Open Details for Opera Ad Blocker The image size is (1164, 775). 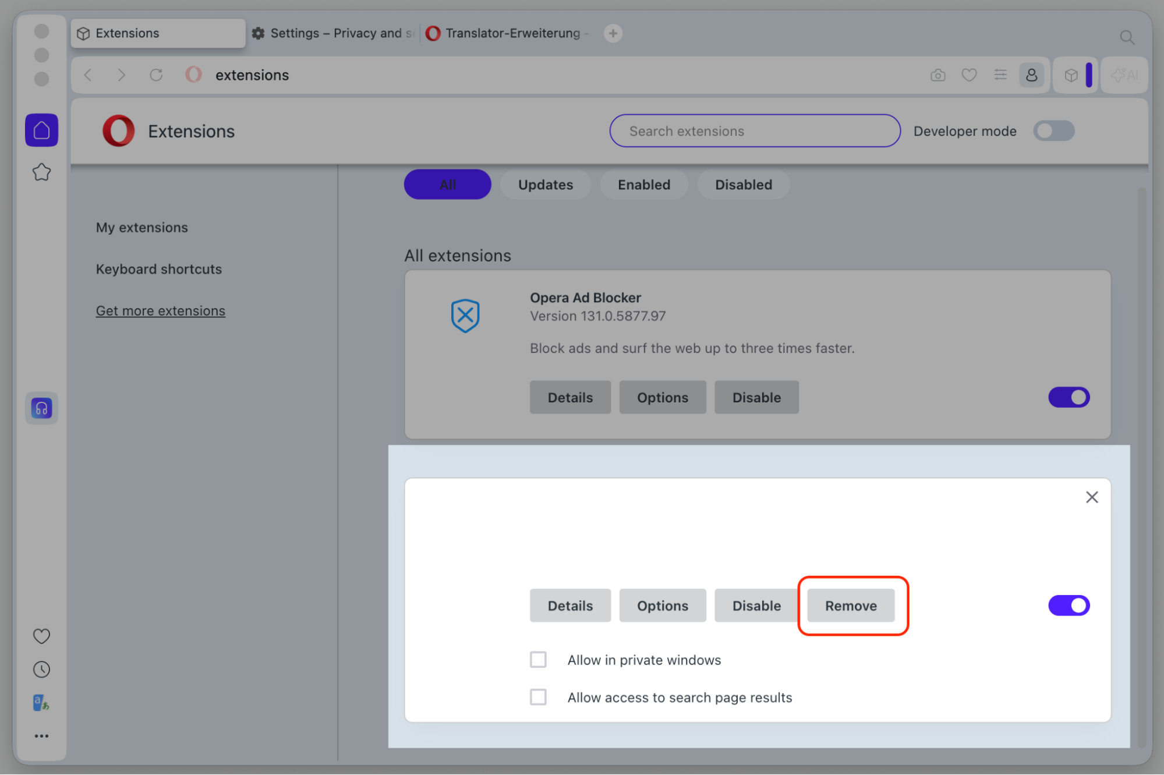[570, 398]
